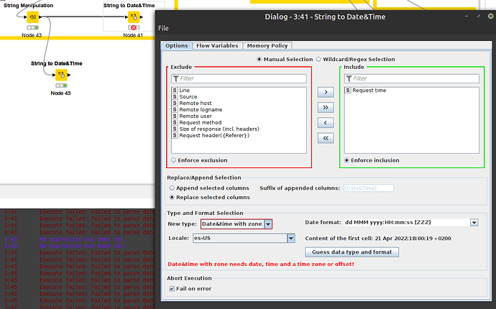The image size is (496, 309).
Task: Open the Locale dropdown arrow
Action: [x=291, y=238]
